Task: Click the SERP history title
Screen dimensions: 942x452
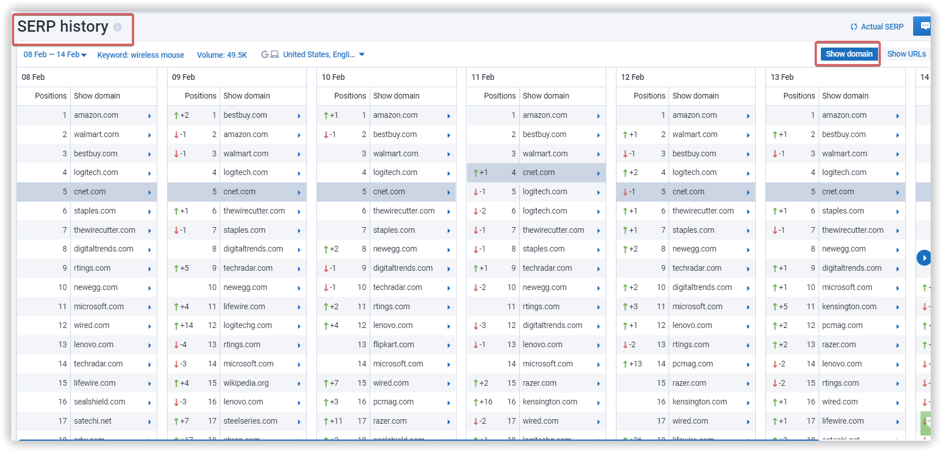Action: 63,27
